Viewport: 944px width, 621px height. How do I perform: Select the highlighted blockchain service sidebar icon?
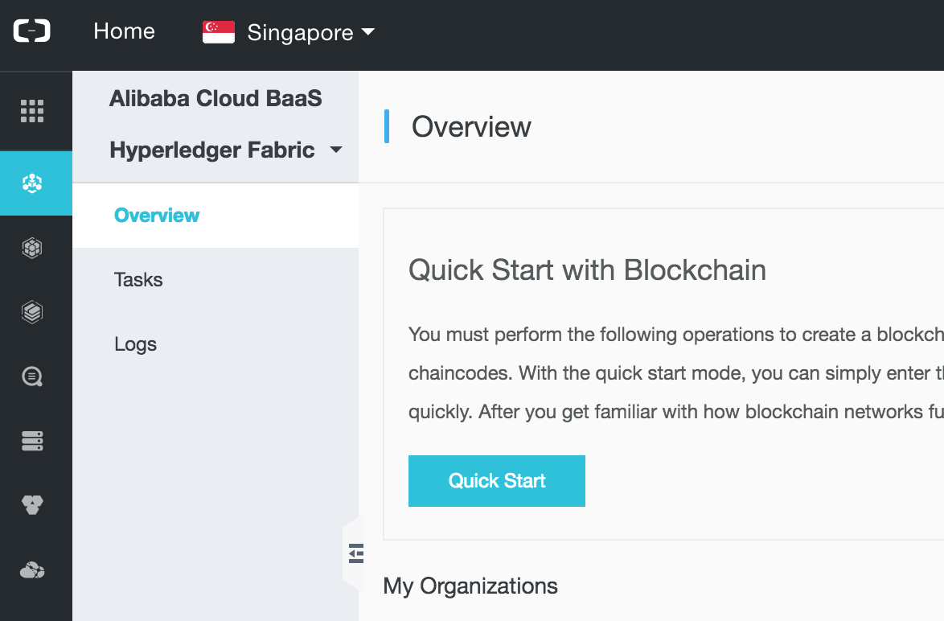tap(32, 183)
